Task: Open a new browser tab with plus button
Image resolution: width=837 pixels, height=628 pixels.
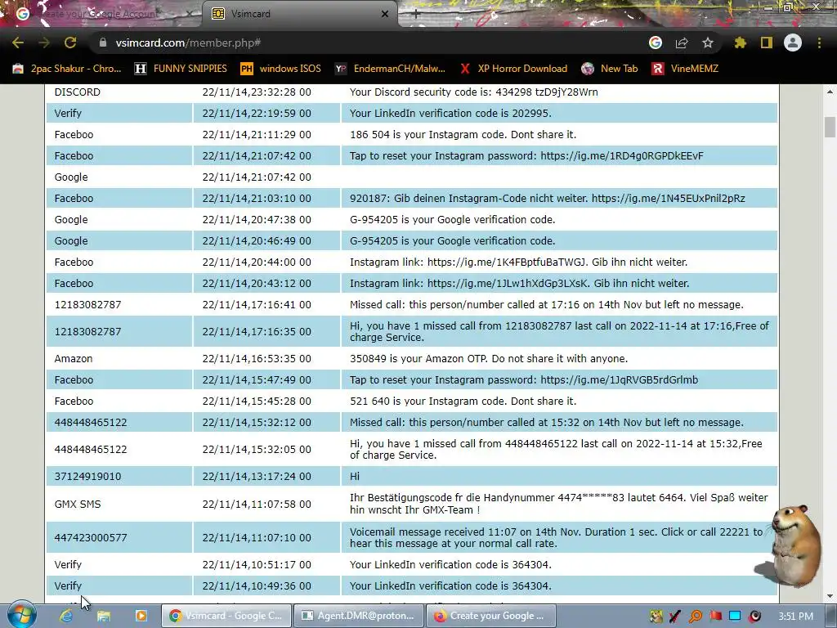Action: tap(416, 14)
